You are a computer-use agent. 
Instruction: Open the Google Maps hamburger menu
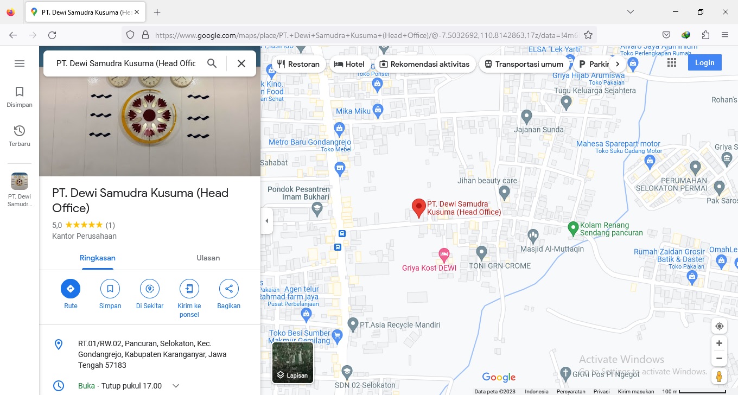(20, 63)
